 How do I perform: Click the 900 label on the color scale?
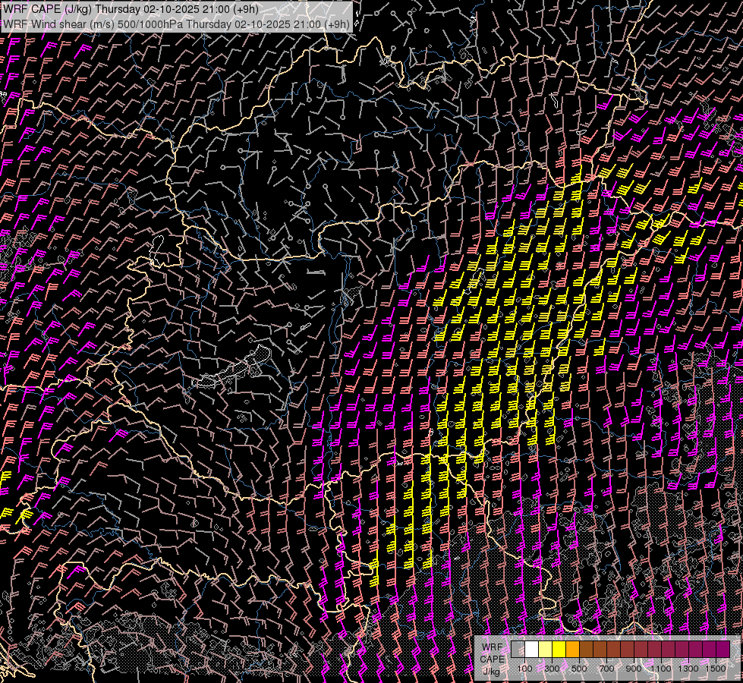coord(634,669)
